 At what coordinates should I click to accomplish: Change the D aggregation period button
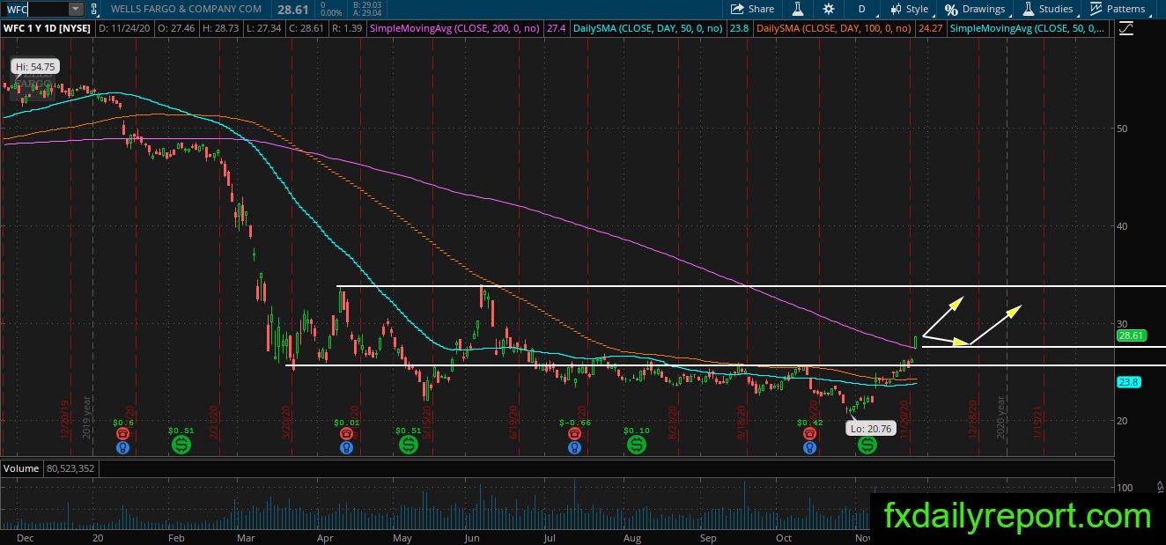point(861,9)
